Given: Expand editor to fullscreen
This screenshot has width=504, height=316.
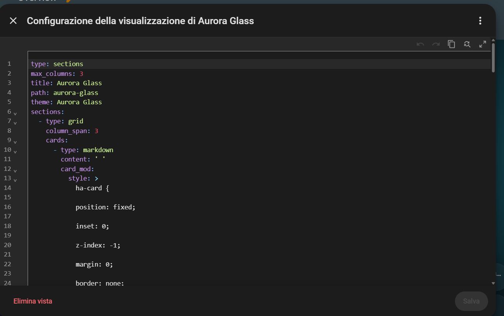Looking at the screenshot, I should [483, 44].
